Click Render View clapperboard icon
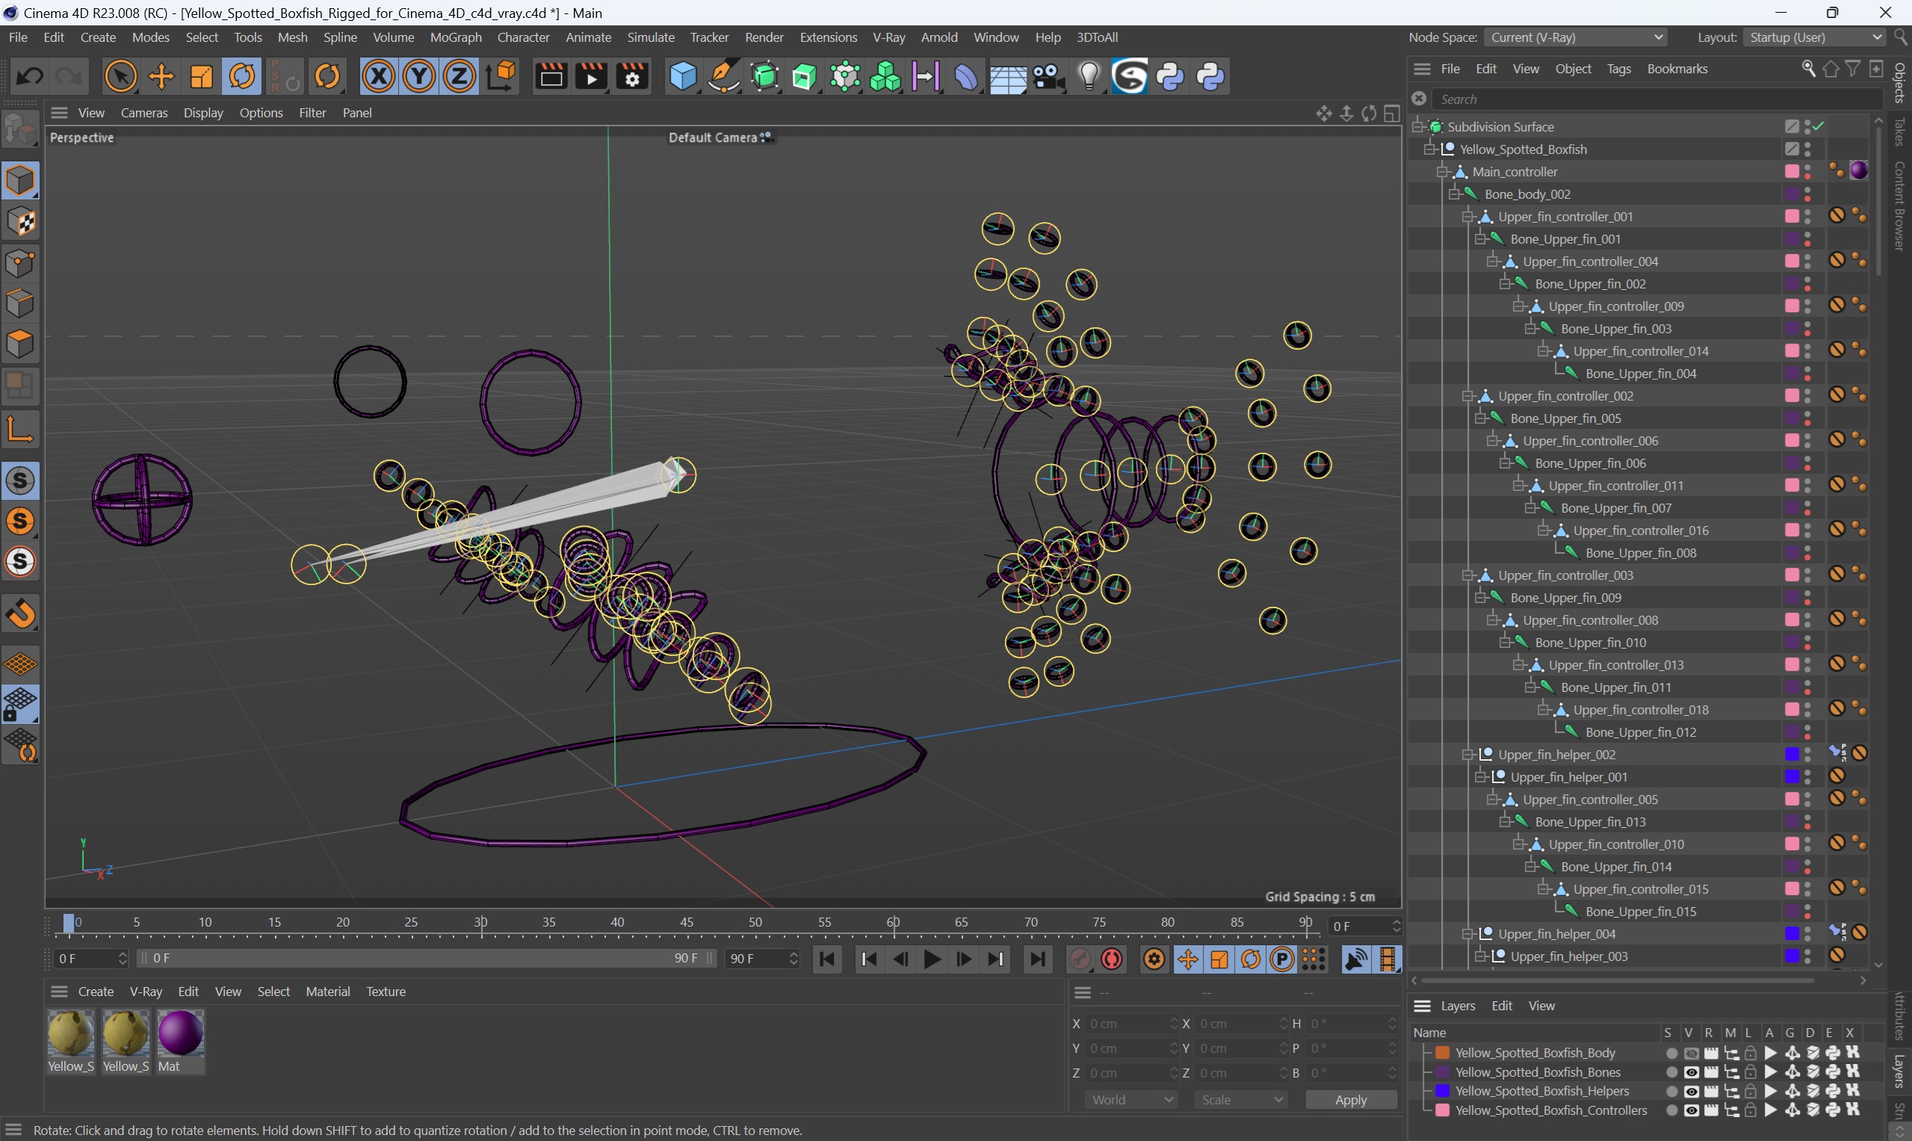This screenshot has width=1912, height=1141. tap(551, 76)
